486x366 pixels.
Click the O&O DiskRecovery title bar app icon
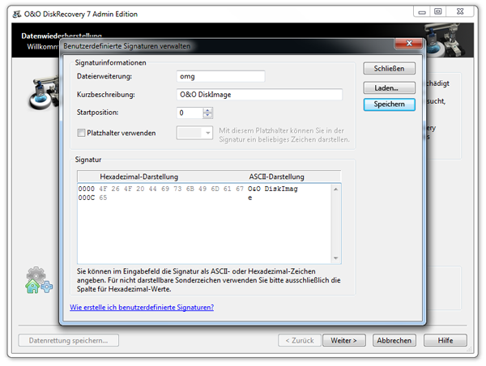coord(17,15)
